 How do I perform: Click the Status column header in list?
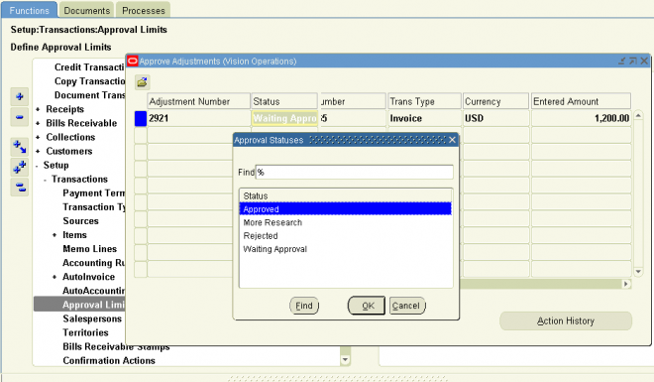coord(346,195)
